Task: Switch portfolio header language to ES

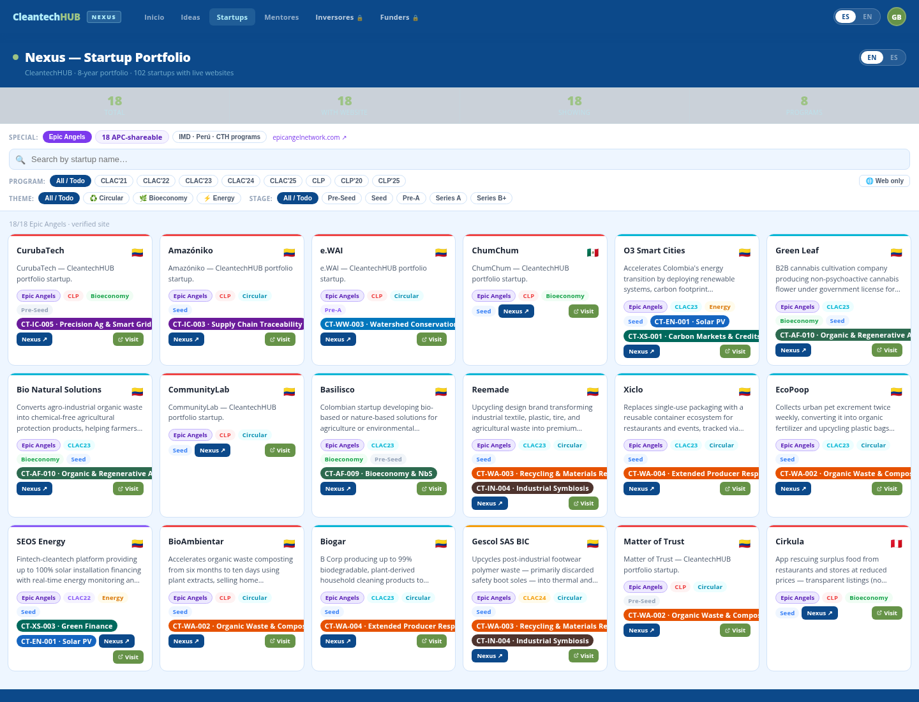Action: [x=894, y=57]
